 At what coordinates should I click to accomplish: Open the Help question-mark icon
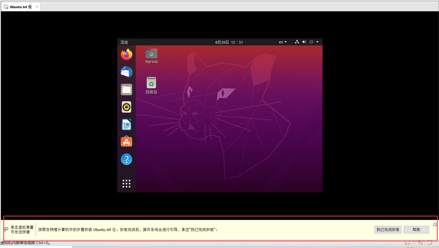126,159
